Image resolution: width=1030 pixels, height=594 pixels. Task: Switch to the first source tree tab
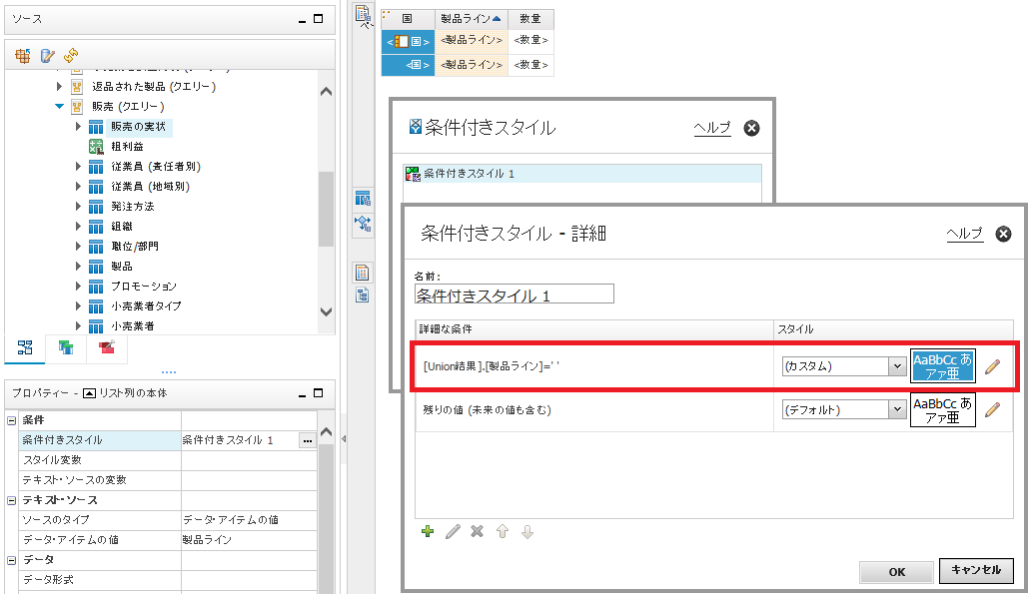click(25, 347)
